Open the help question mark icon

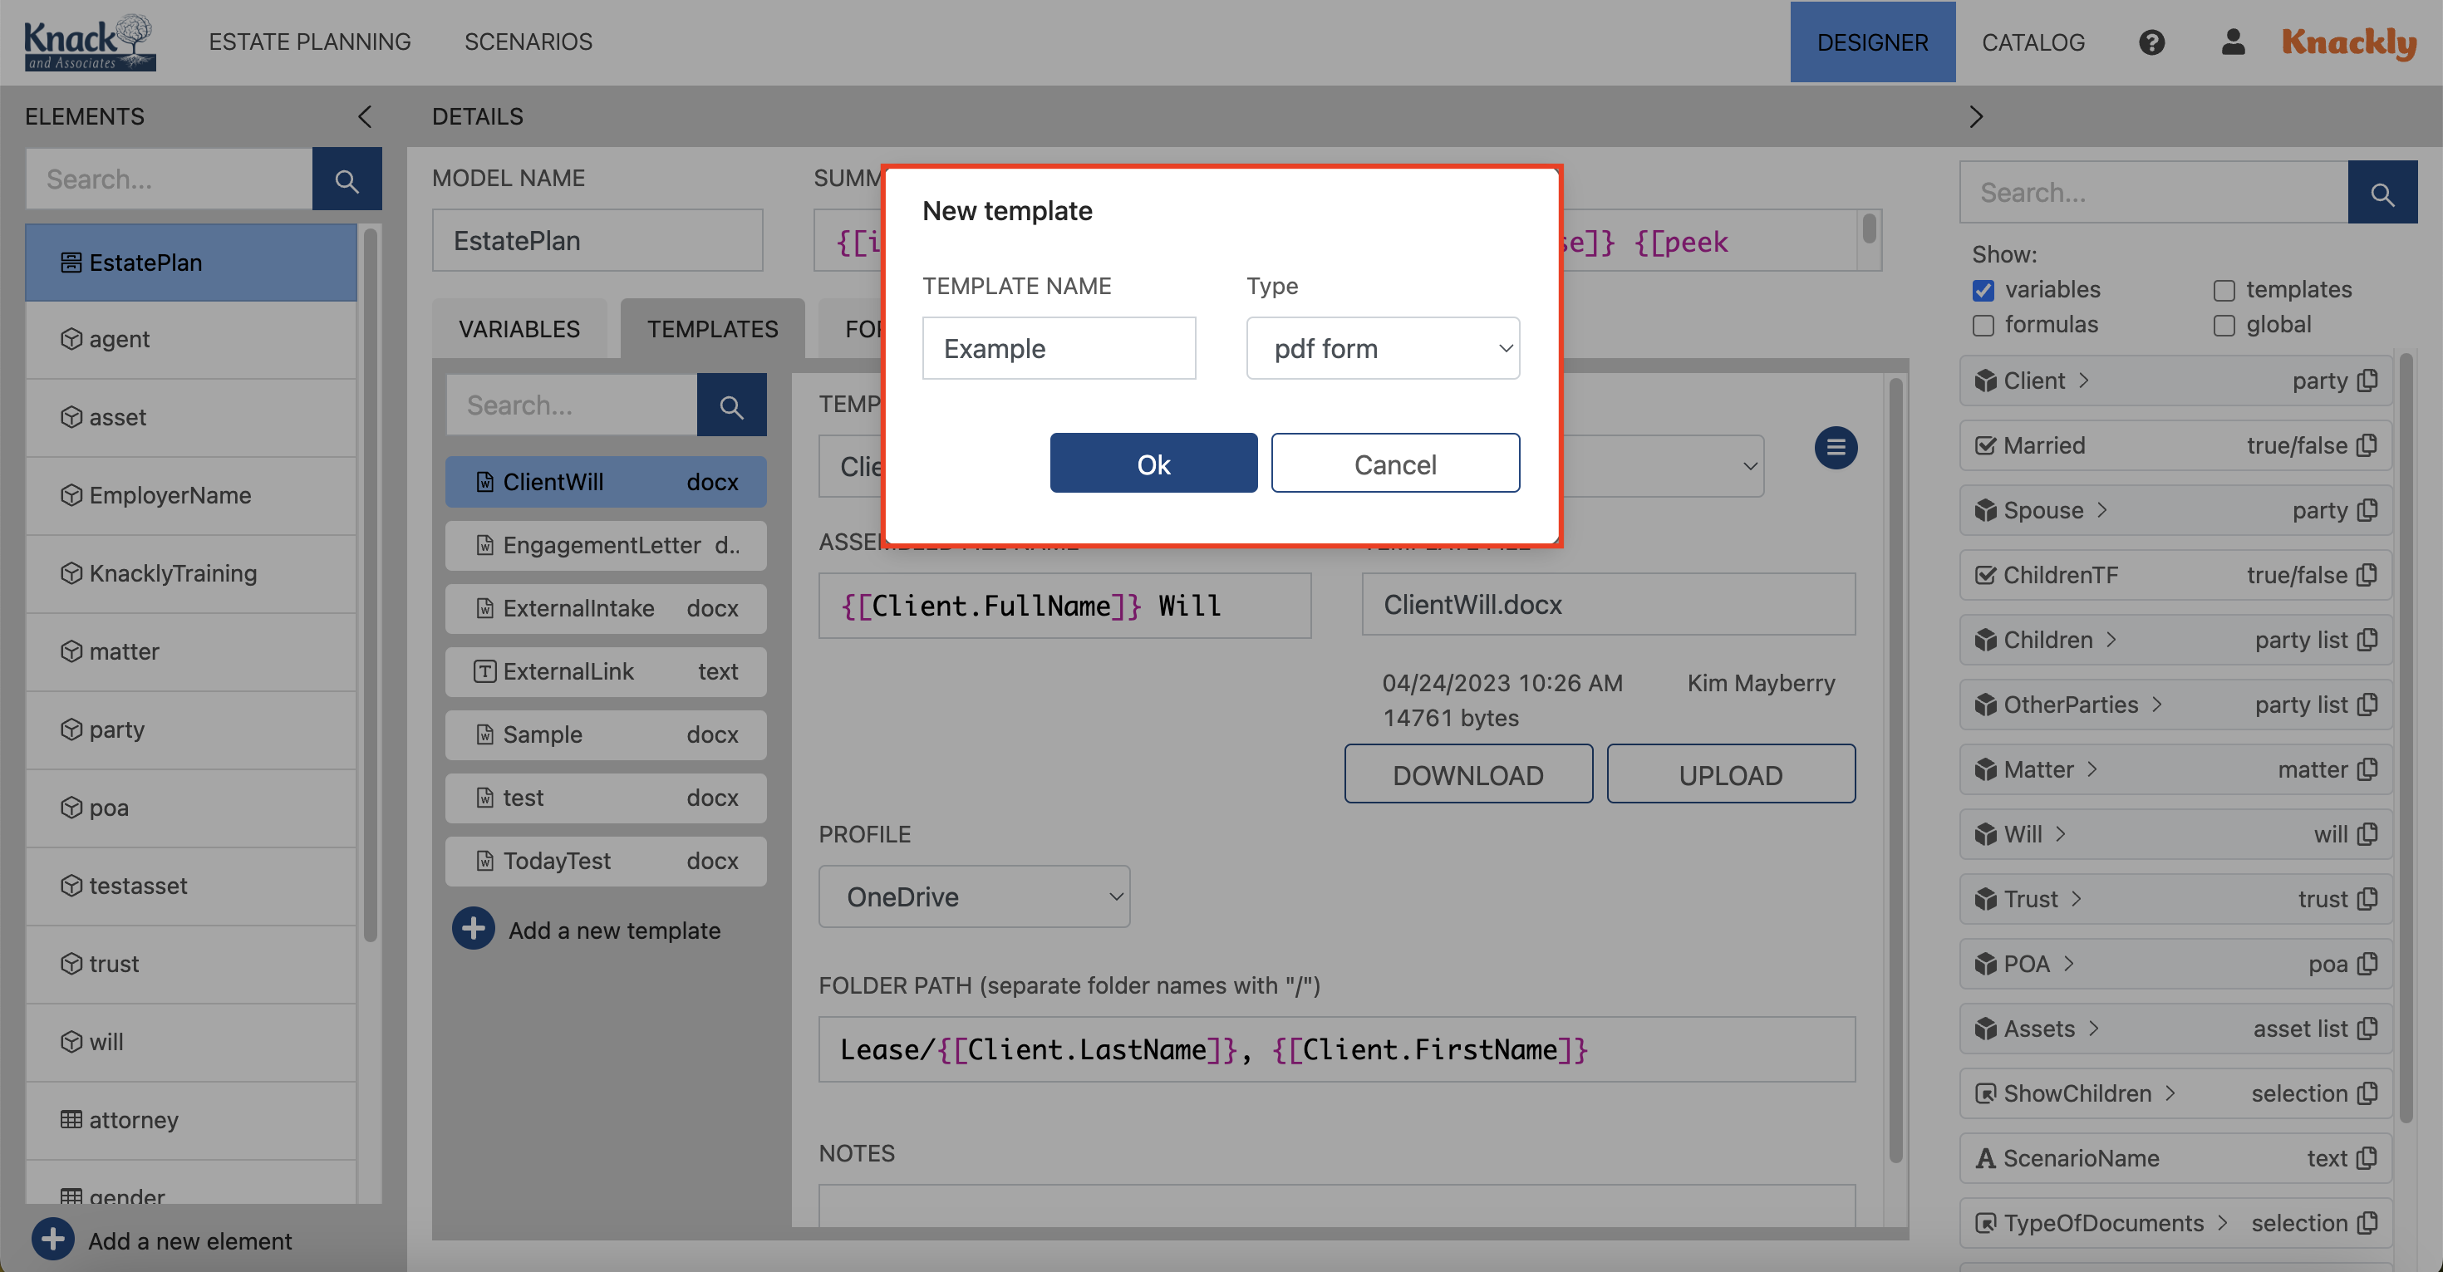[x=2152, y=42]
